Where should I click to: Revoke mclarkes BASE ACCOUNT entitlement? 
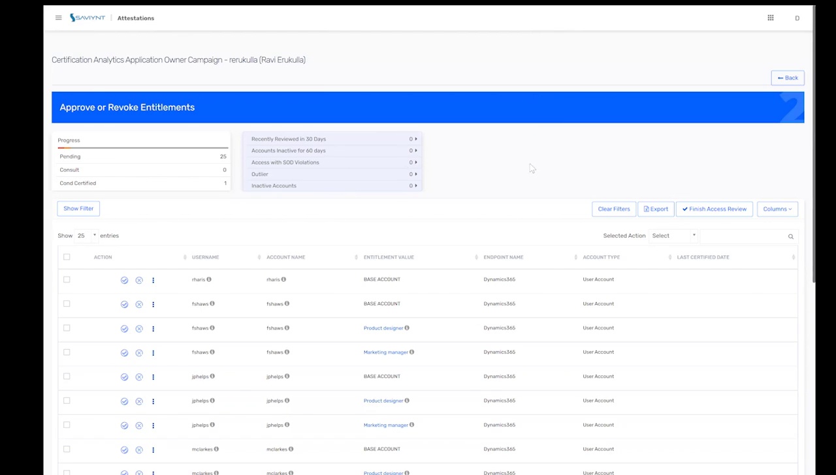[x=139, y=450]
